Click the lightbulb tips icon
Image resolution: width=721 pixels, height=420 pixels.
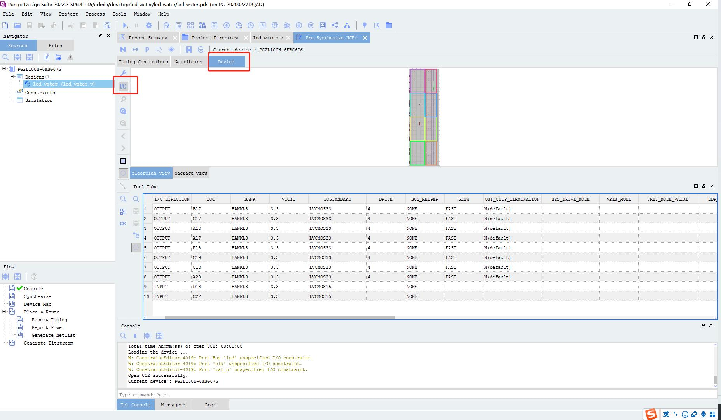point(365,25)
